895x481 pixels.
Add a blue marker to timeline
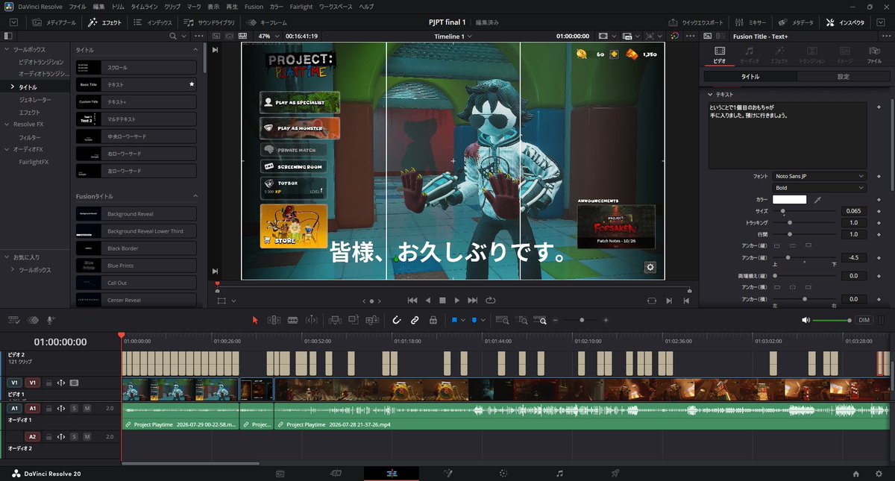coord(474,320)
